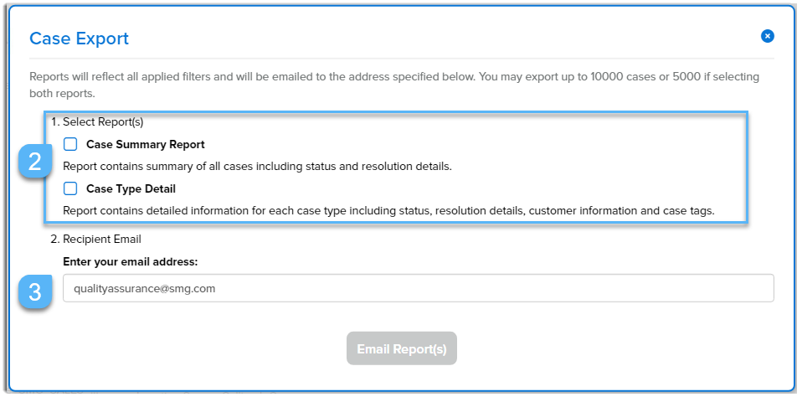Image resolution: width=802 pixels, height=397 pixels.
Task: Click the Case Type Detail label text
Action: pos(131,188)
